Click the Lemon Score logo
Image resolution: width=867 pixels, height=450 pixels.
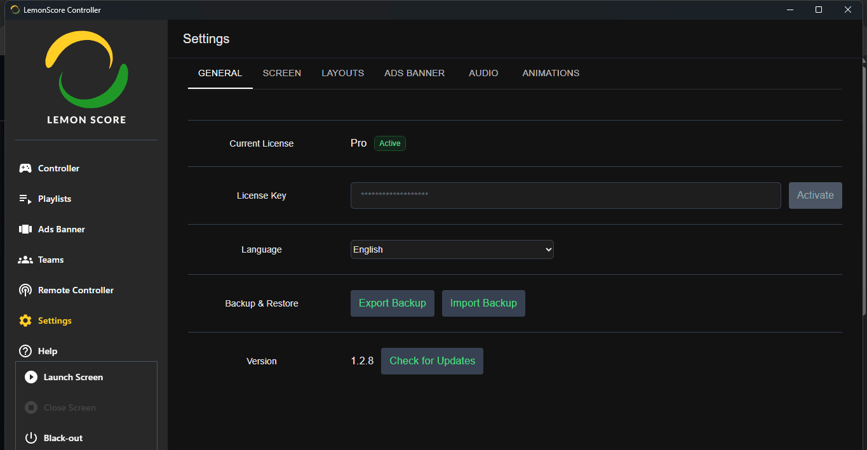pos(86,76)
